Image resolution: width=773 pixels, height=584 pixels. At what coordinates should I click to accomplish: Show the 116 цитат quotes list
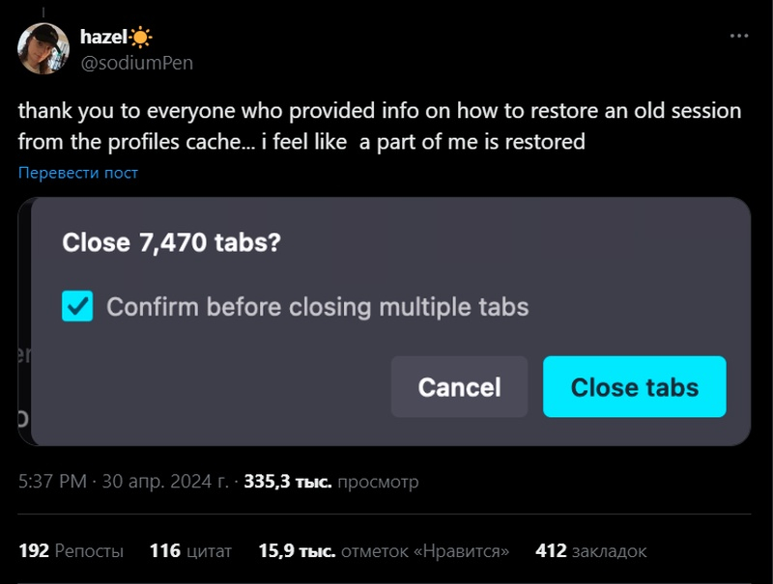[190, 551]
